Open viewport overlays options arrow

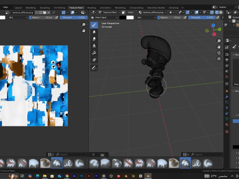pos(200,12)
